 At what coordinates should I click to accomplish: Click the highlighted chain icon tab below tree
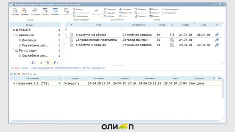[x=48, y=63]
